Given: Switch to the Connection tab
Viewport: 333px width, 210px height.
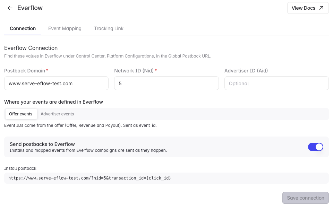Looking at the screenshot, I should 23,28.
